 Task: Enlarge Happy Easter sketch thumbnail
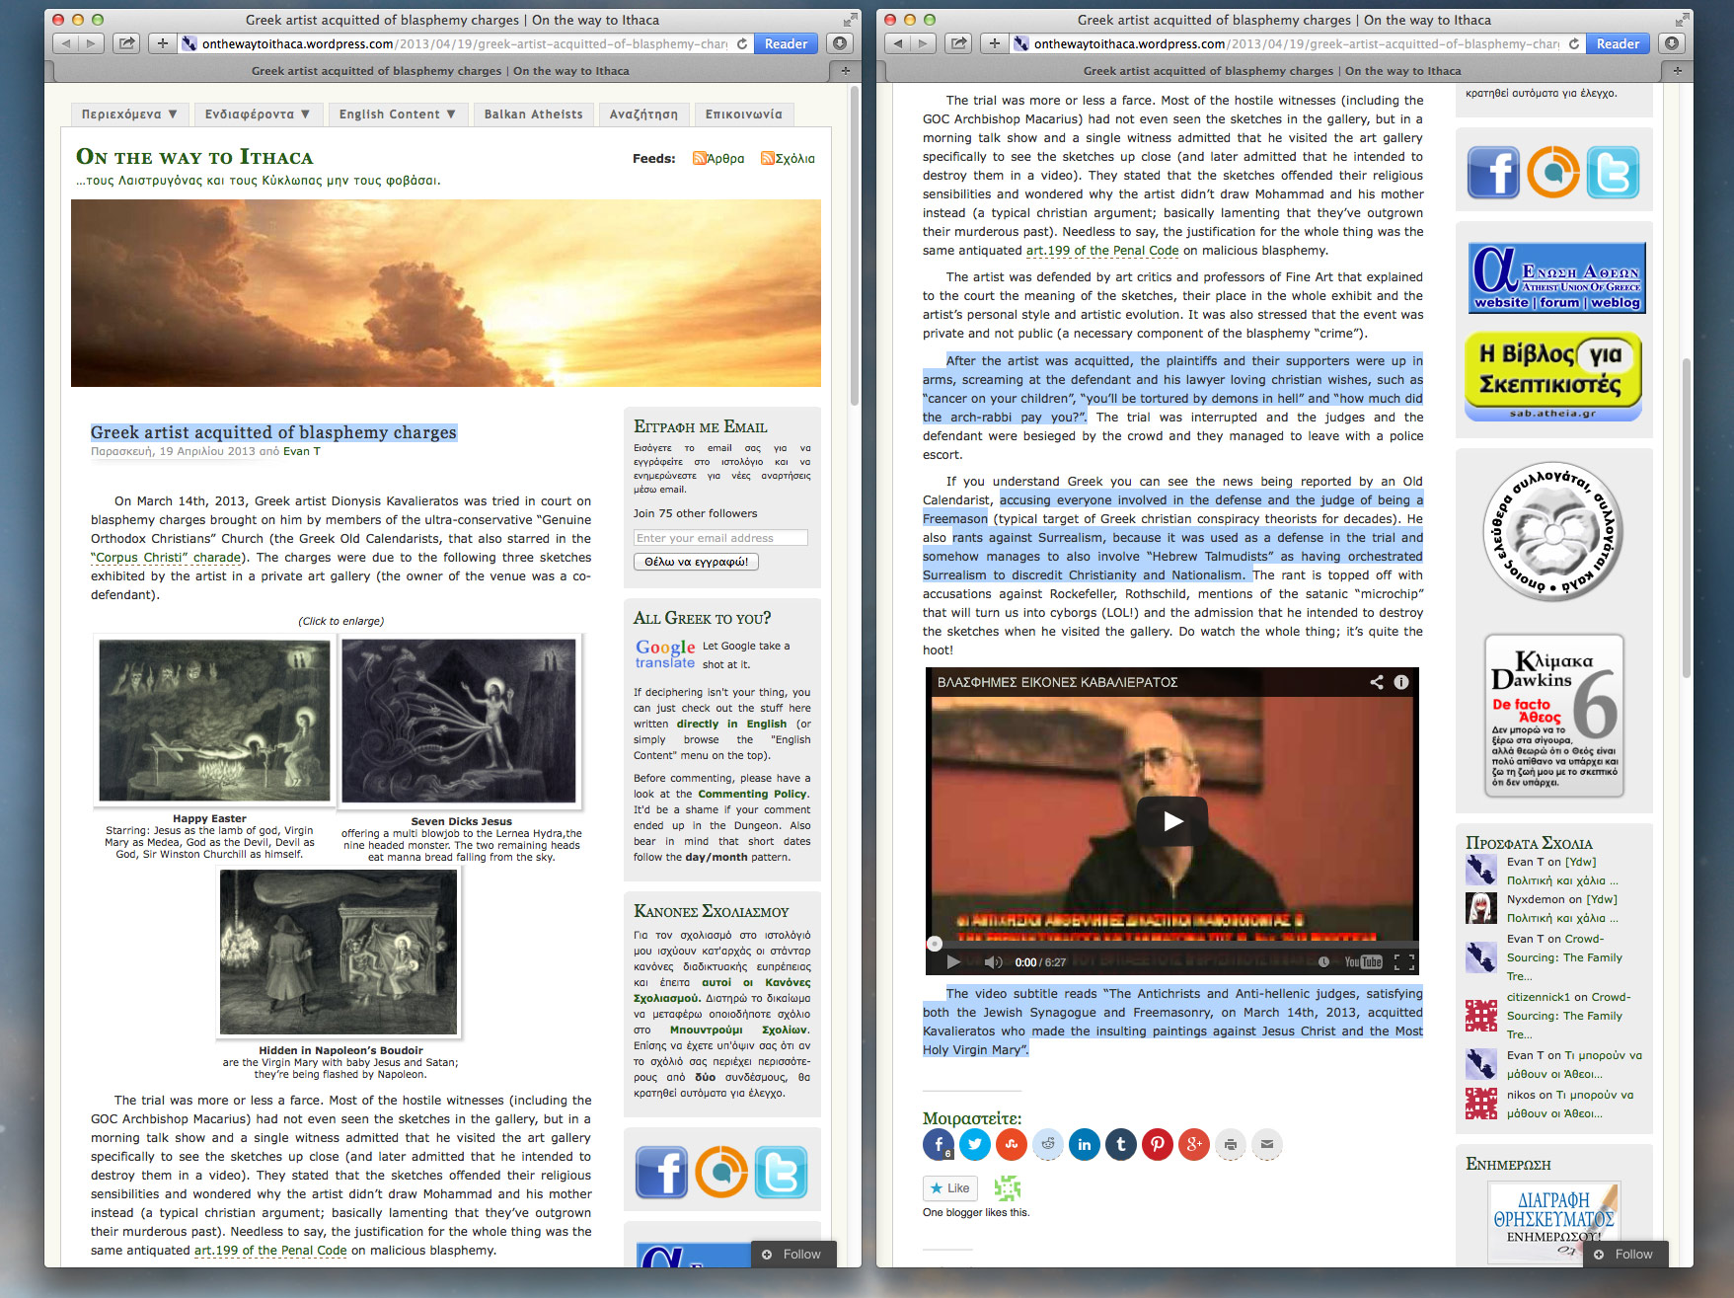[x=214, y=720]
